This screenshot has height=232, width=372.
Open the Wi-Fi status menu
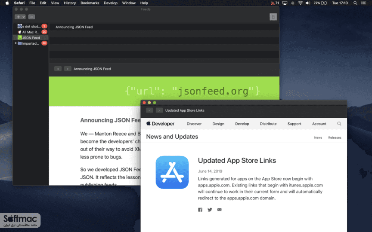click(301, 3)
